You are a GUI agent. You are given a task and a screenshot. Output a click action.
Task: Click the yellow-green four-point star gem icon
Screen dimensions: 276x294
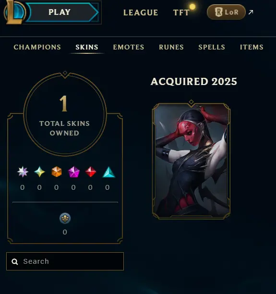39,172
